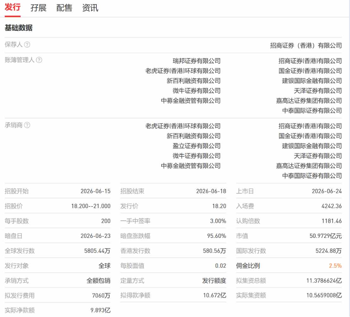Click the 定量方式 value 发行额度
This screenshot has height=317, width=350.
214,281
